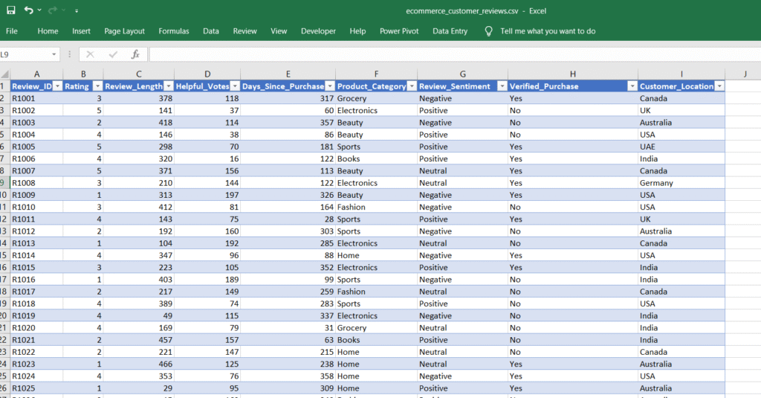Open Review_Sentiment filter dropdown

pos(502,86)
